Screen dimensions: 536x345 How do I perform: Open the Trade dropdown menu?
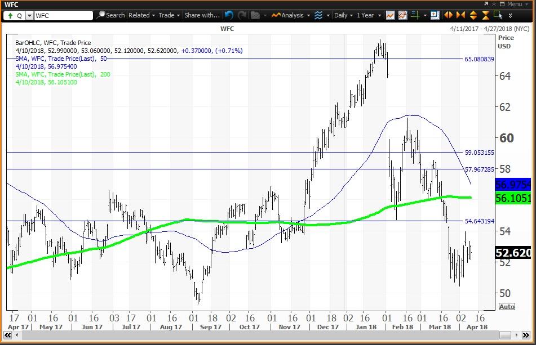tap(169, 15)
